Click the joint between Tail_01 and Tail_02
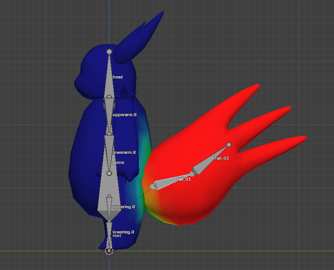 tap(192, 174)
